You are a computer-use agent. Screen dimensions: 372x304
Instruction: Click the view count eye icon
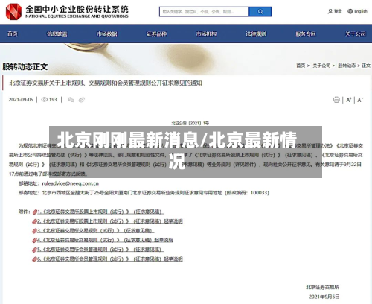click(x=44, y=100)
